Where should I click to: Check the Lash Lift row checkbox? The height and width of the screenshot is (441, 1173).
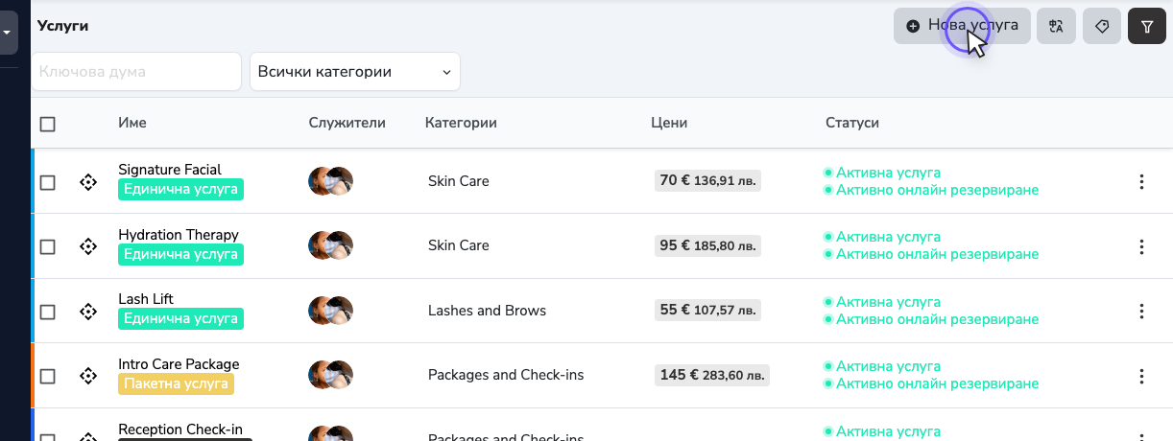coord(48,312)
